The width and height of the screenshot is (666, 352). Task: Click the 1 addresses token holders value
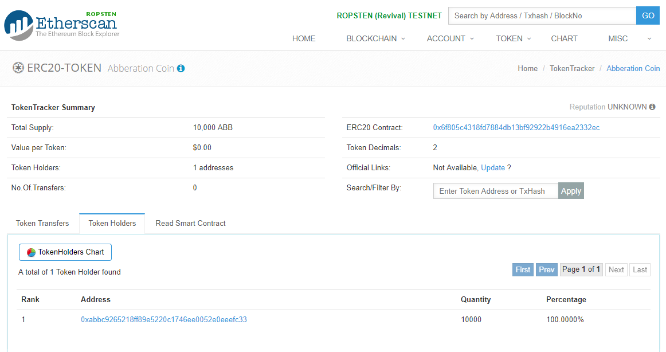click(x=213, y=168)
